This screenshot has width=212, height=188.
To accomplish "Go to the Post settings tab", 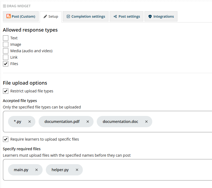I will click(127, 16).
